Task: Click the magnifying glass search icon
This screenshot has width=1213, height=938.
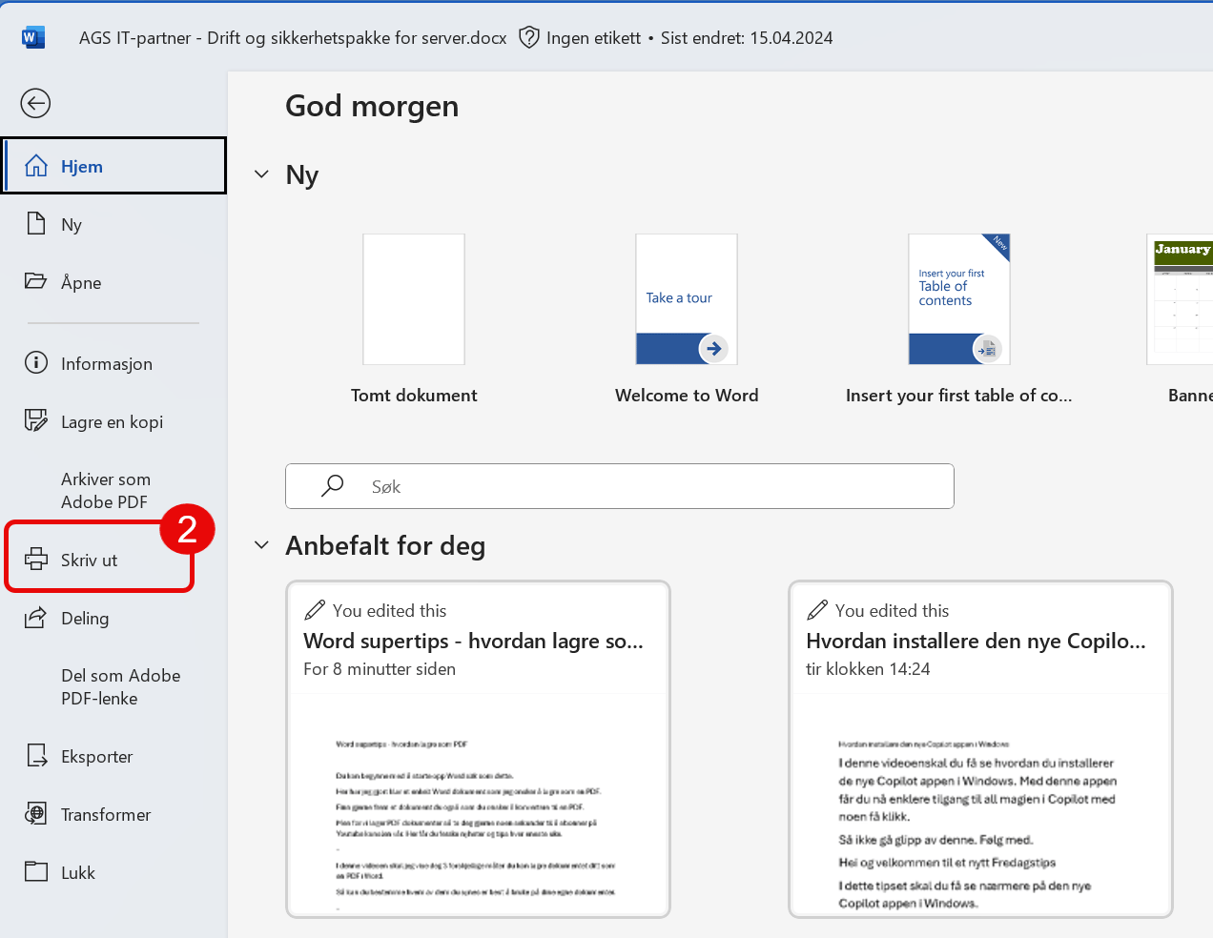Action: 332,486
